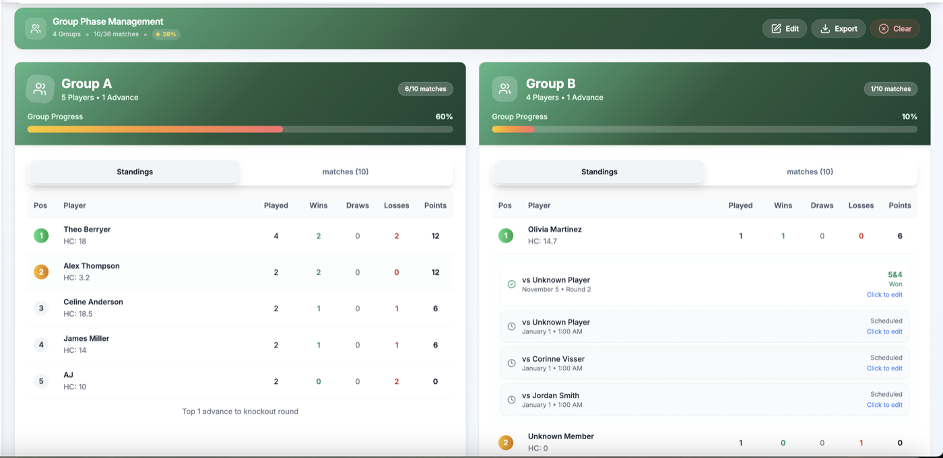Click the 'Group B' heading text

pyautogui.click(x=551, y=84)
